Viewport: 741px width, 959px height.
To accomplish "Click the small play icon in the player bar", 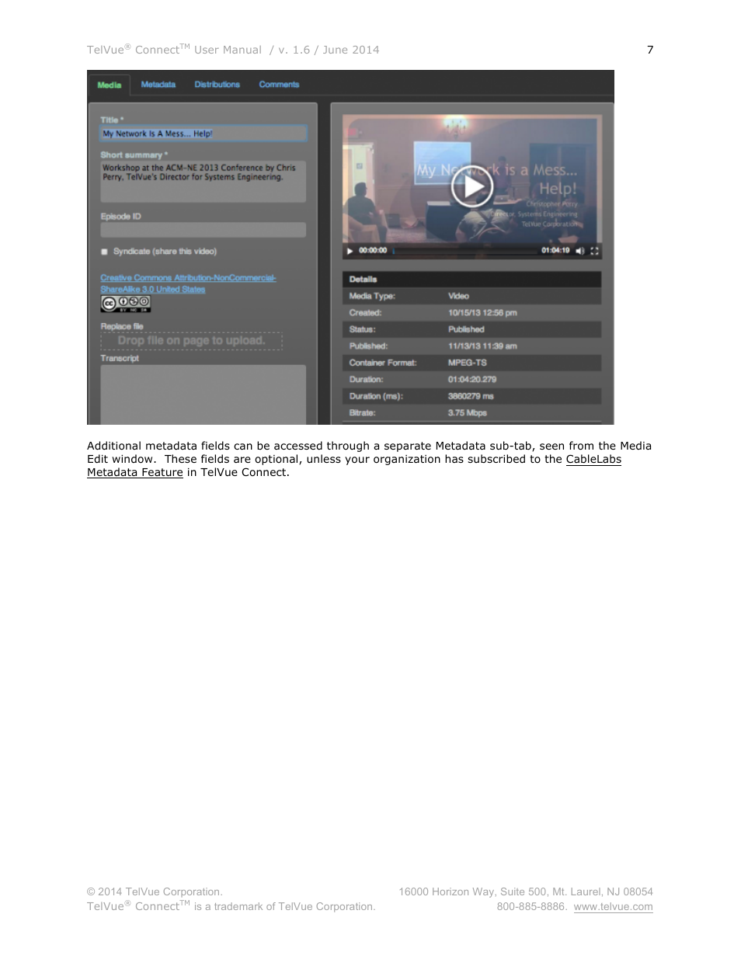I will (350, 251).
